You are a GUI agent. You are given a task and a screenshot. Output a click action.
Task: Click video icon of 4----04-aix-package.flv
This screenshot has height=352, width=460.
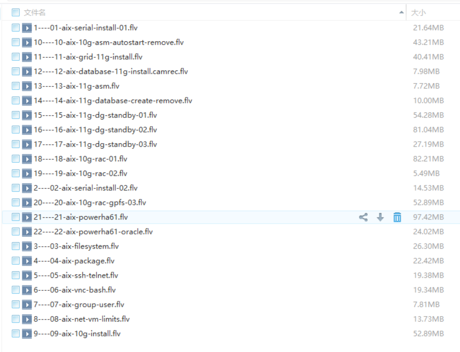pos(27,261)
